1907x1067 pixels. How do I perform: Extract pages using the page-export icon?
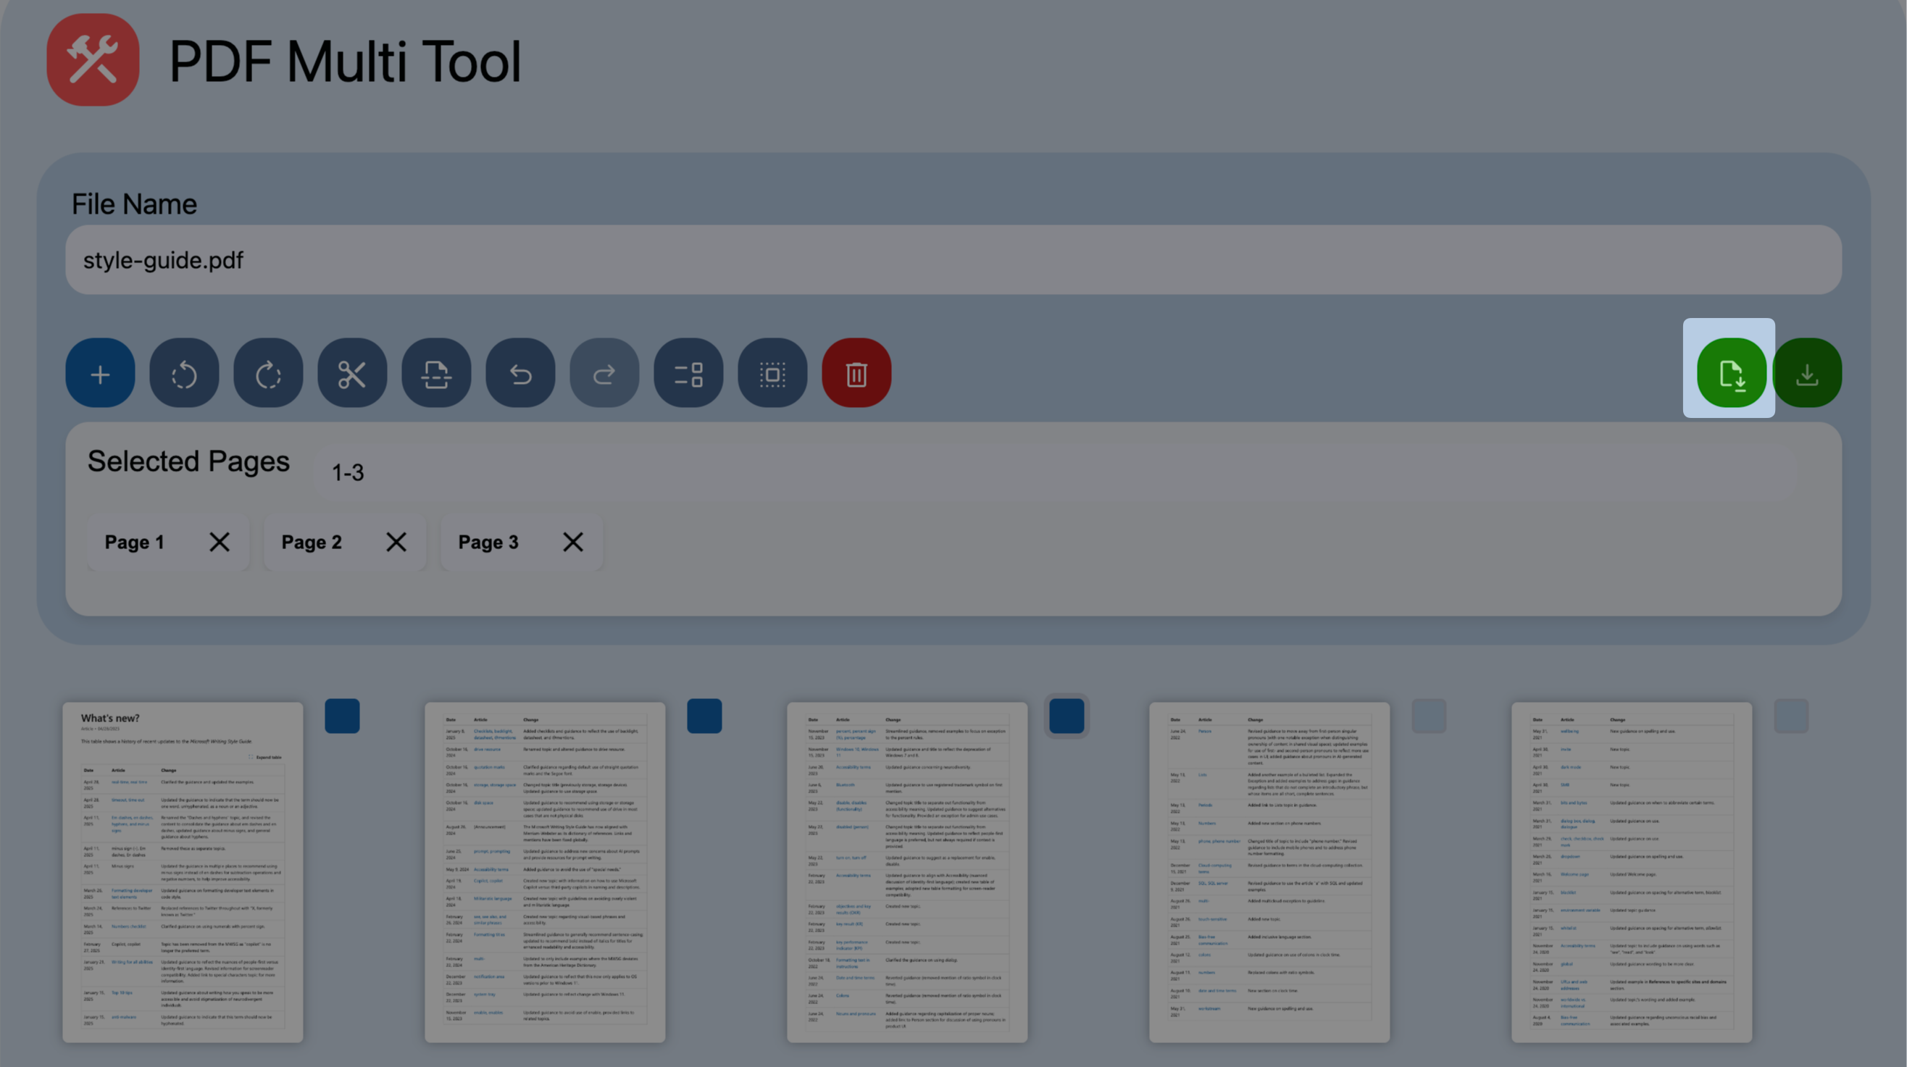pos(437,373)
